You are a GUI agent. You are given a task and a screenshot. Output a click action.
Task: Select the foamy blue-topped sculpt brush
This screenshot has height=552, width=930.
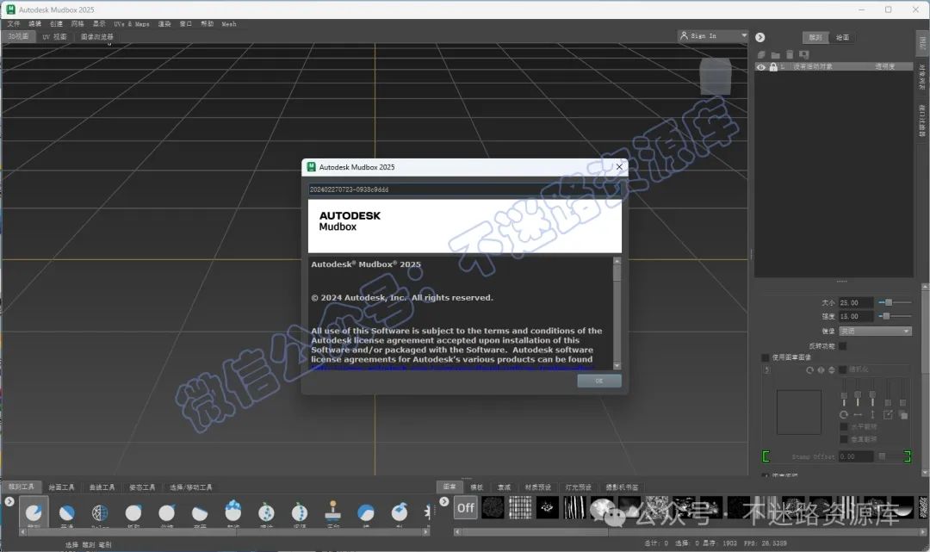(233, 511)
